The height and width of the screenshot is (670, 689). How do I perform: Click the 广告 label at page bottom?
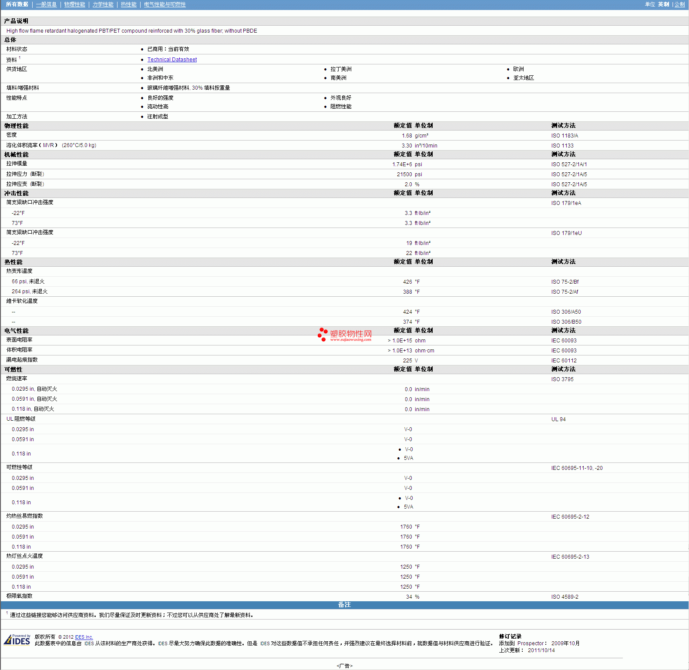pos(344,666)
